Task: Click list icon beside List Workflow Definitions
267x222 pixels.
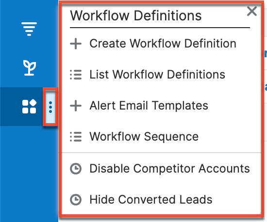Action: point(76,75)
